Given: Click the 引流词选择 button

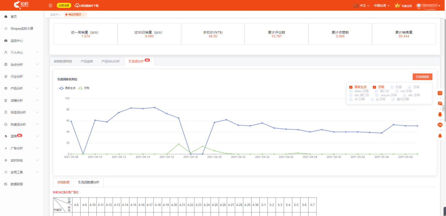Looking at the screenshot, I should 422,77.
